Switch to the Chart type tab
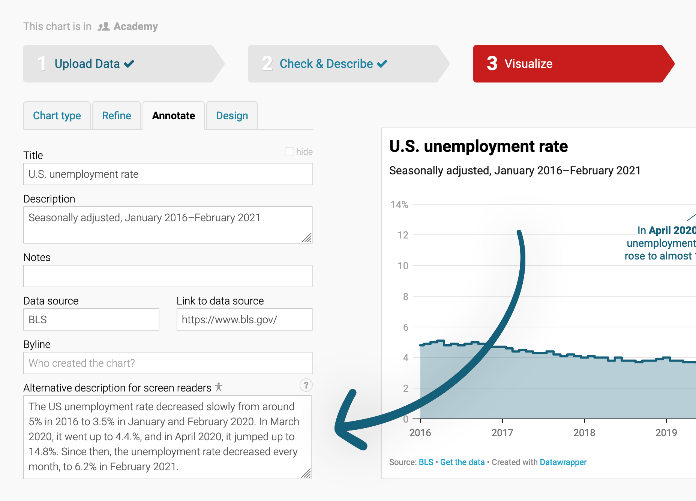 coord(57,115)
